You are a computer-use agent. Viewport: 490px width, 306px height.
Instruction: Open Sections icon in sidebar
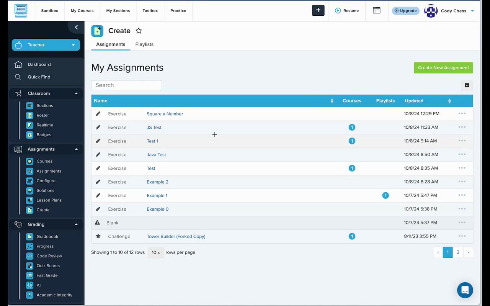tap(29, 105)
